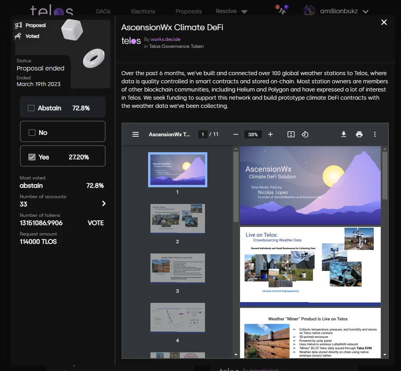Screen dimensions: 401x371
Task: Click the AscensionWx T... document title
Action: tap(169, 134)
